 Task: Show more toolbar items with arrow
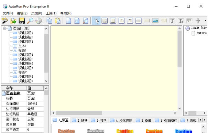205,21
